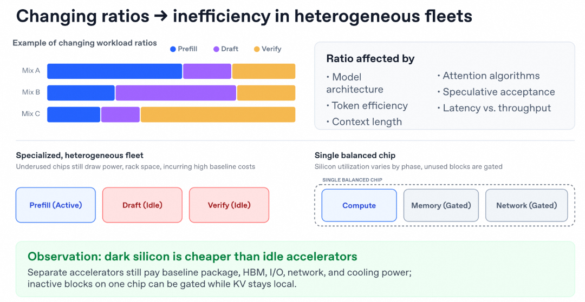
Task: Click the Mix B row label
Action: click(31, 92)
